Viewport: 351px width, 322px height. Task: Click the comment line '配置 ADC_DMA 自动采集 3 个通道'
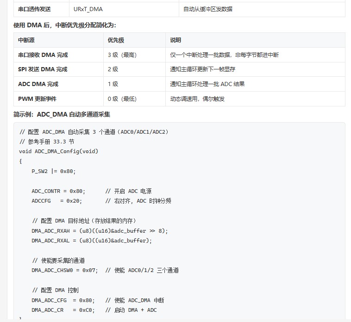(94, 132)
